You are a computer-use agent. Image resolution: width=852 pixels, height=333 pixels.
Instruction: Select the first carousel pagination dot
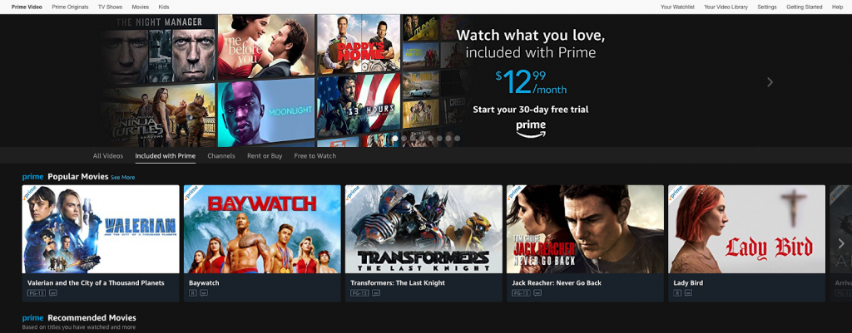point(395,139)
